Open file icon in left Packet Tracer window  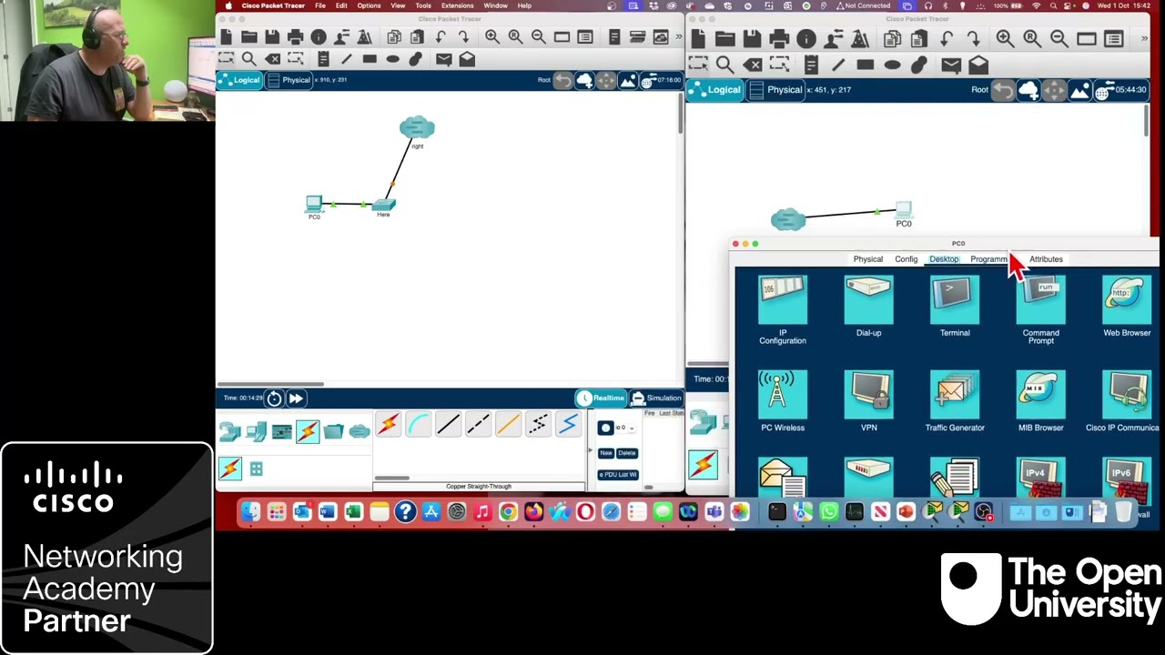pos(248,37)
